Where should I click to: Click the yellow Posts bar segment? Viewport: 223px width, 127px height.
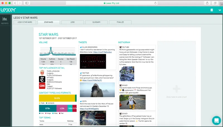(x=57, y=98)
